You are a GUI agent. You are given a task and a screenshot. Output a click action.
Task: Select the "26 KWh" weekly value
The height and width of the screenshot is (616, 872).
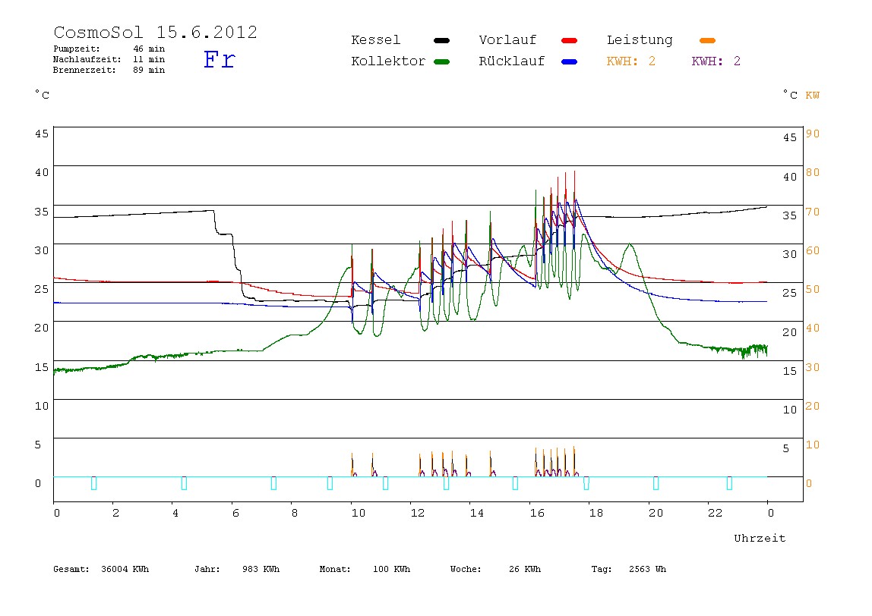pyautogui.click(x=525, y=569)
